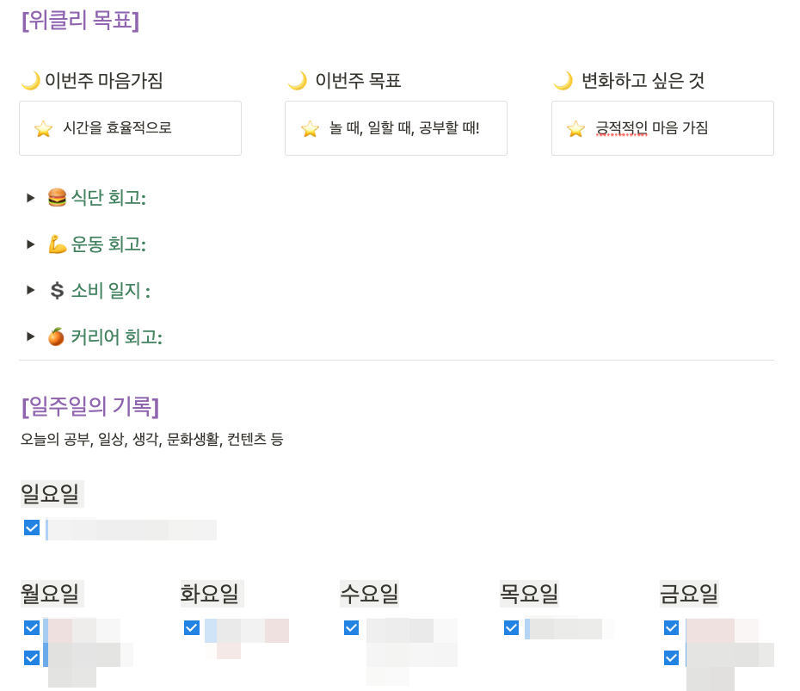The image size is (800, 691).
Task: Click the star icon beside 시간을 효율적으로
Action: tap(43, 129)
